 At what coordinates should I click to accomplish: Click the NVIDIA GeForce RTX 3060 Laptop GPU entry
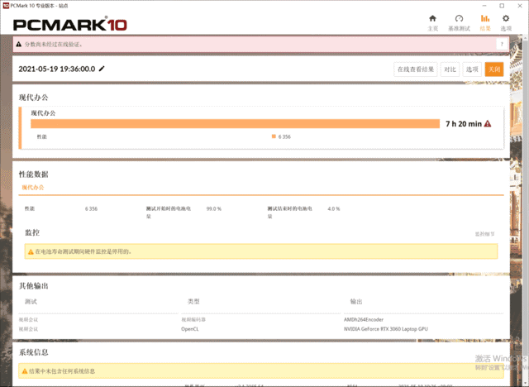[386, 329]
